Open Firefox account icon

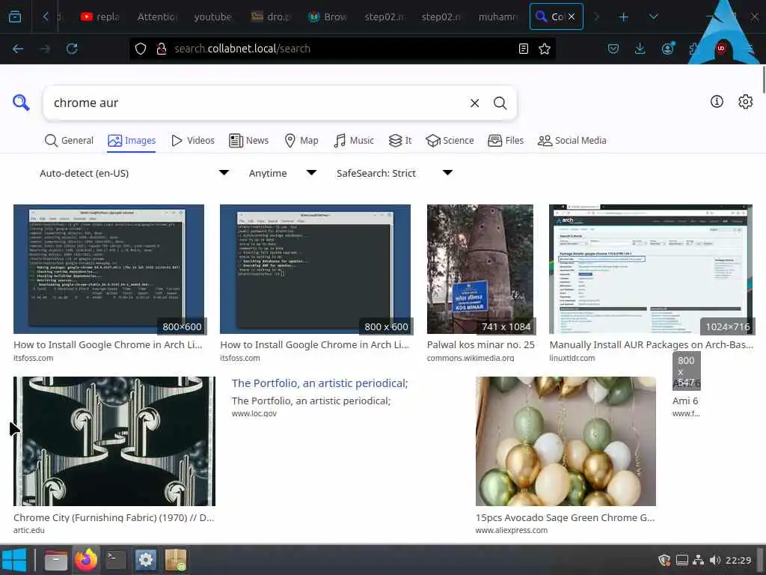point(668,49)
